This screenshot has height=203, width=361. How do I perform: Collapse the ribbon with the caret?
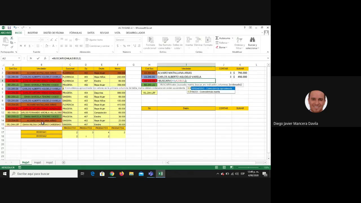coord(268,52)
